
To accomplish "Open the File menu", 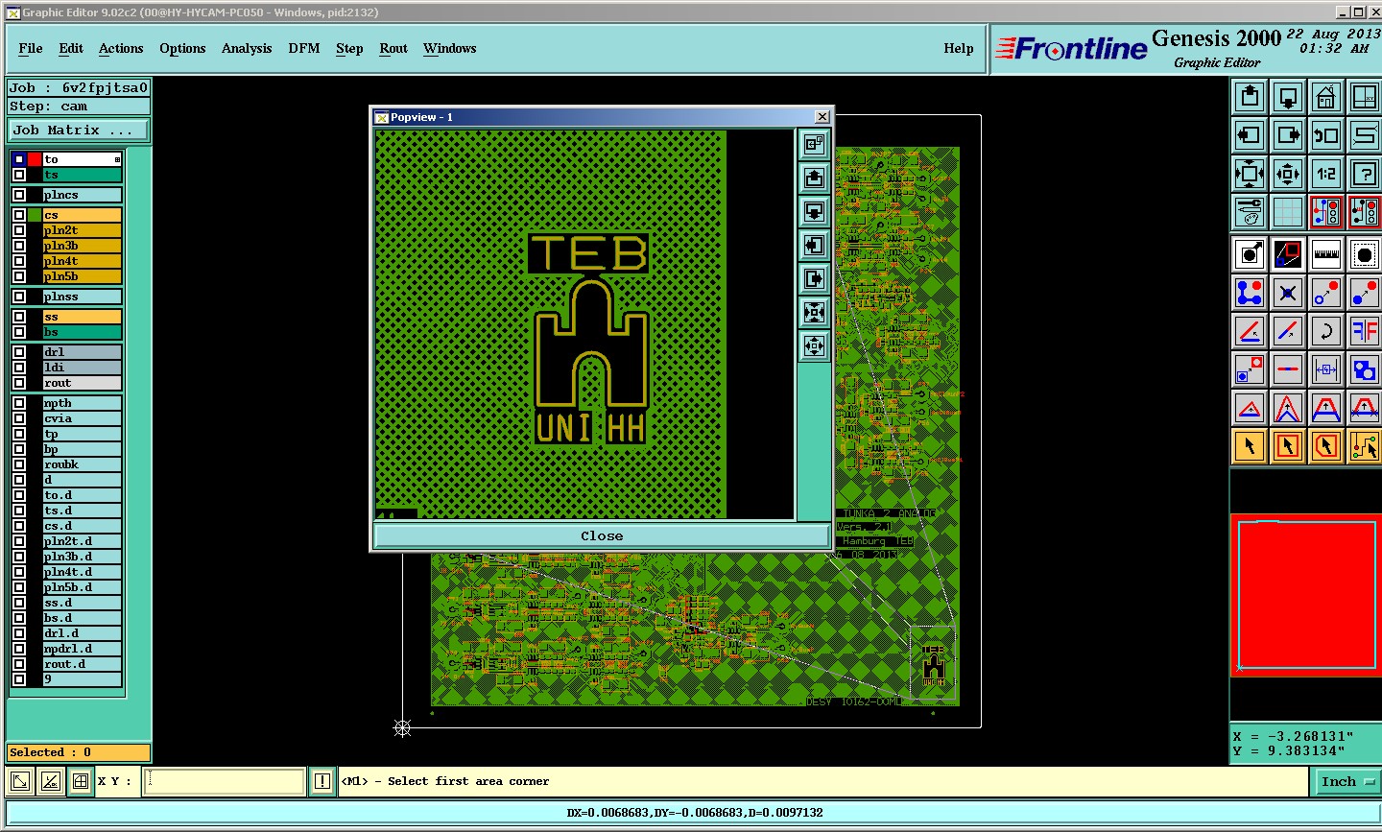I will click(x=31, y=48).
